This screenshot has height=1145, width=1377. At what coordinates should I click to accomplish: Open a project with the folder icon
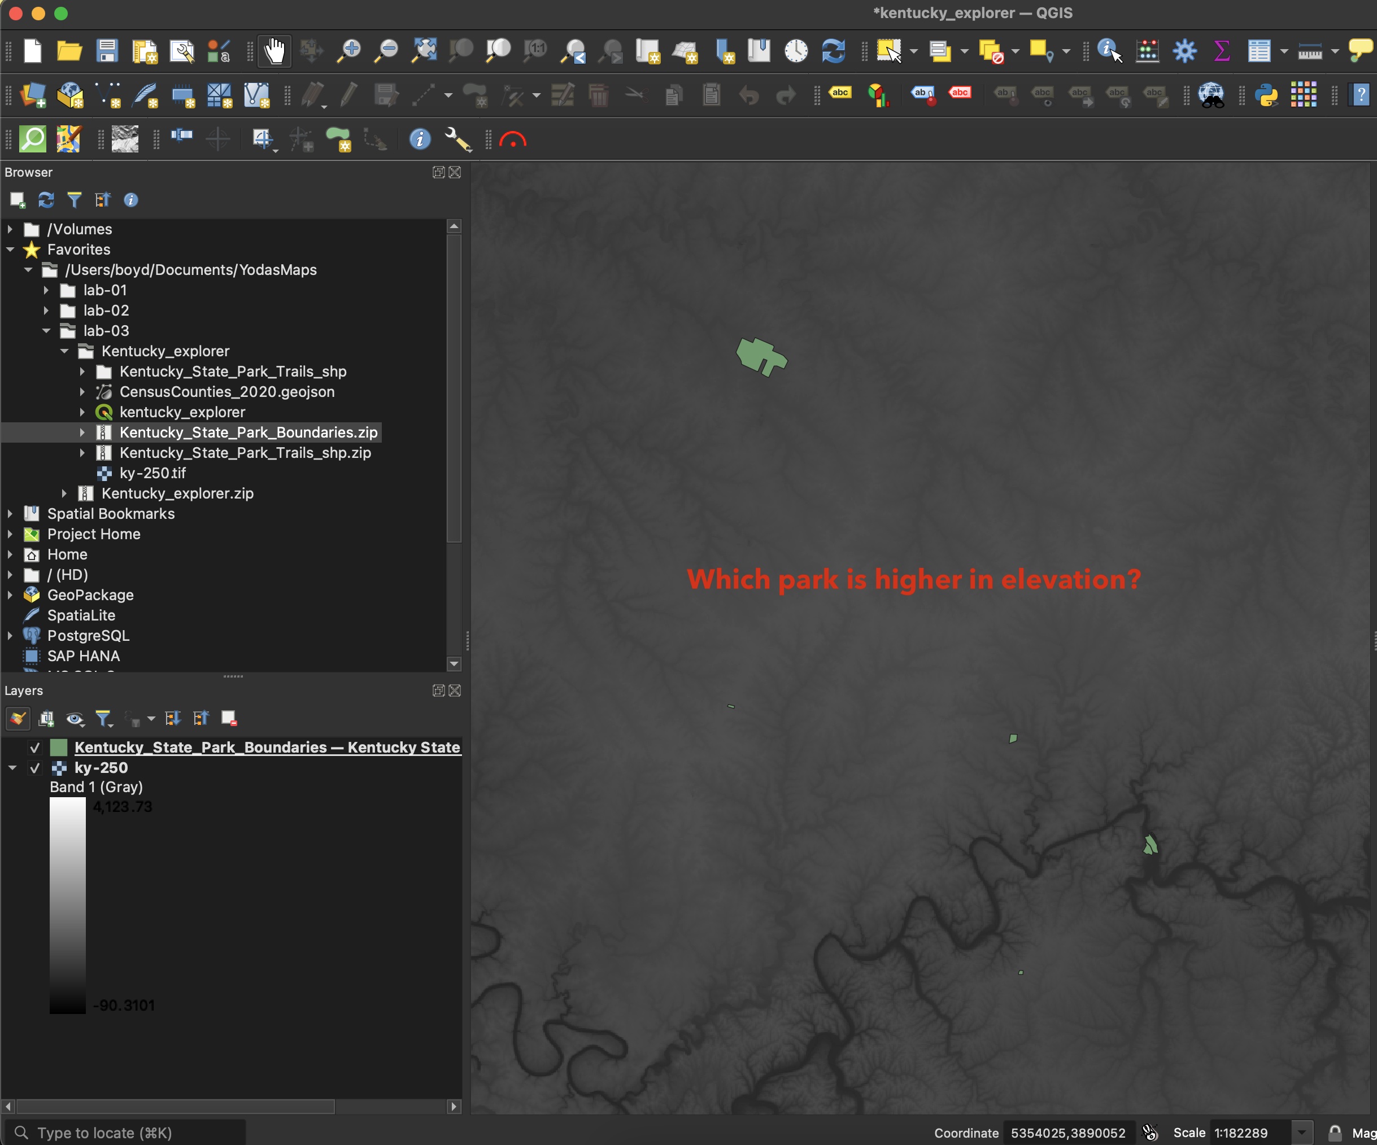(69, 50)
